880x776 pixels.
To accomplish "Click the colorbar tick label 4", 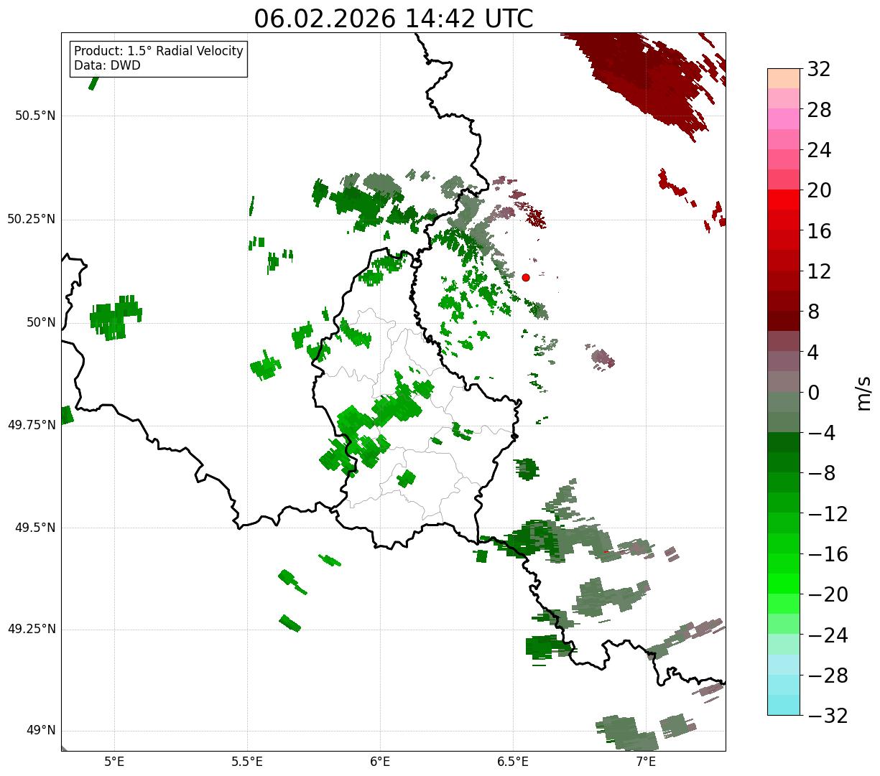I will click(x=813, y=352).
